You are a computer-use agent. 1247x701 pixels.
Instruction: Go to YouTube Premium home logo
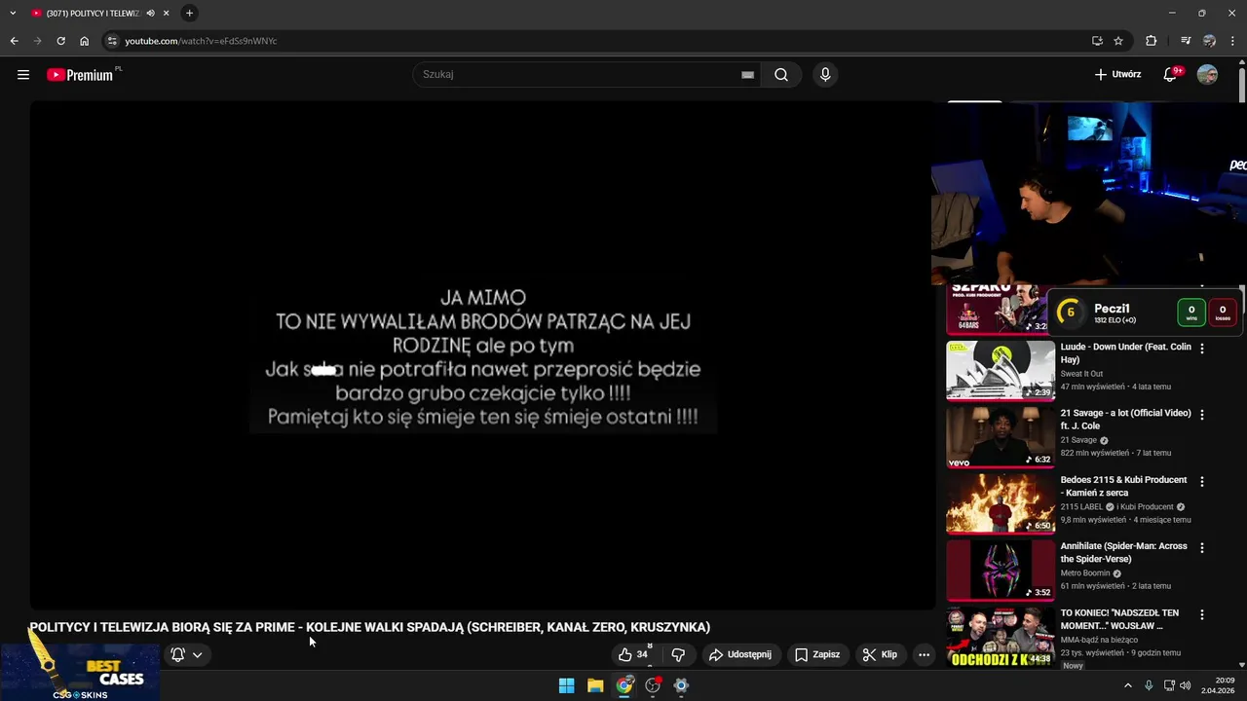82,75
